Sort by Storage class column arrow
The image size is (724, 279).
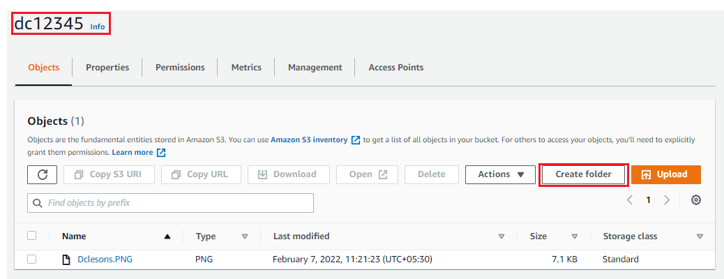click(700, 236)
